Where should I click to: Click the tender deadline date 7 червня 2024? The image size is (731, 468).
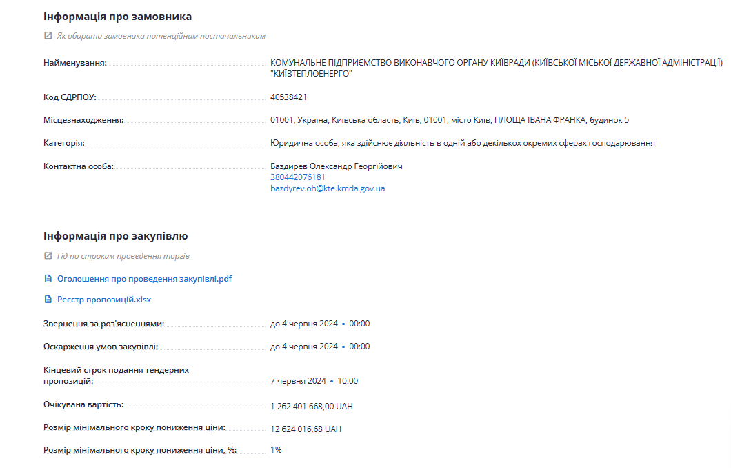coord(298,381)
